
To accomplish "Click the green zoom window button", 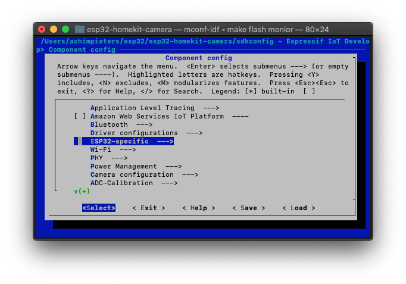I will point(65,29).
